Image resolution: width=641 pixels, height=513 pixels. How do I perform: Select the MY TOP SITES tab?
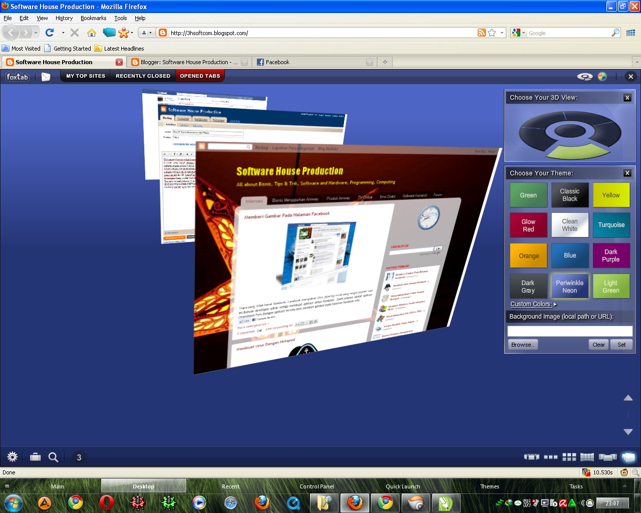click(x=86, y=76)
